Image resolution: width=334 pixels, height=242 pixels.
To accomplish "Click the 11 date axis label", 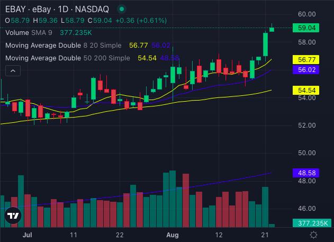I will pyautogui.click(x=74, y=235).
